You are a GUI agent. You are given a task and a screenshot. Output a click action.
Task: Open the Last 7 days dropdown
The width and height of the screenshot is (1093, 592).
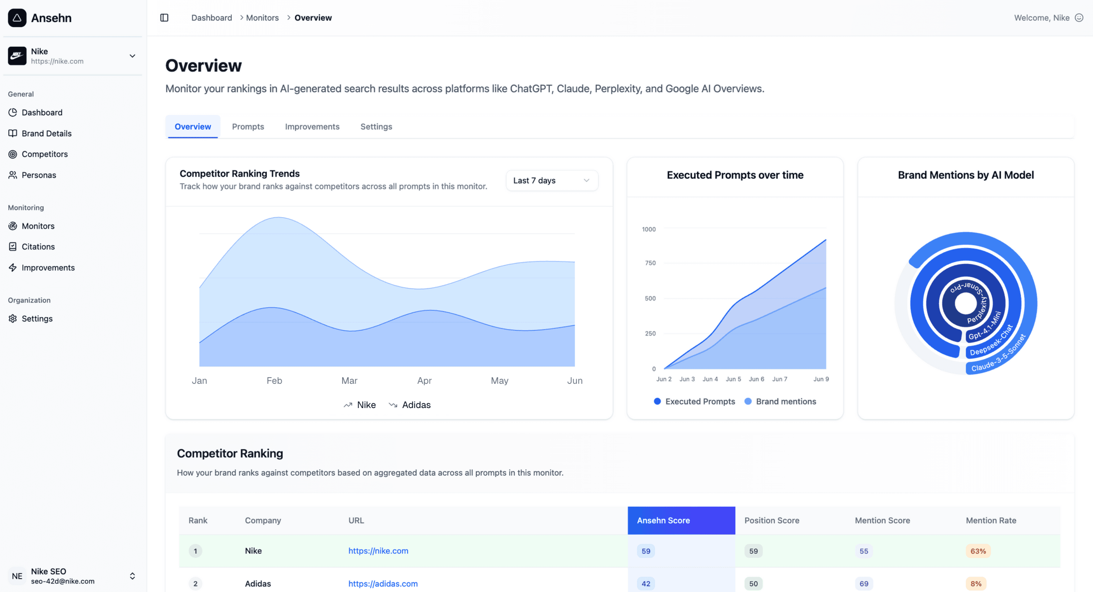552,181
